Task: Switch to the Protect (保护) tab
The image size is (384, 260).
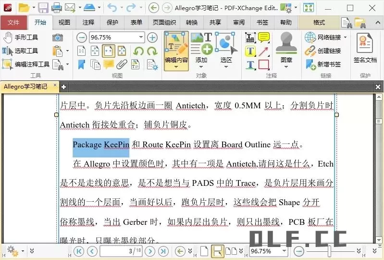Action: coord(112,23)
